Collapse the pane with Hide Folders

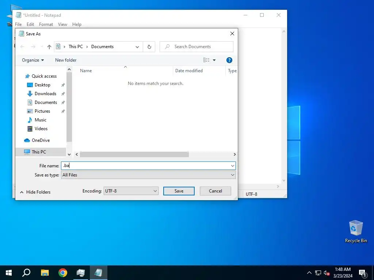pyautogui.click(x=35, y=192)
